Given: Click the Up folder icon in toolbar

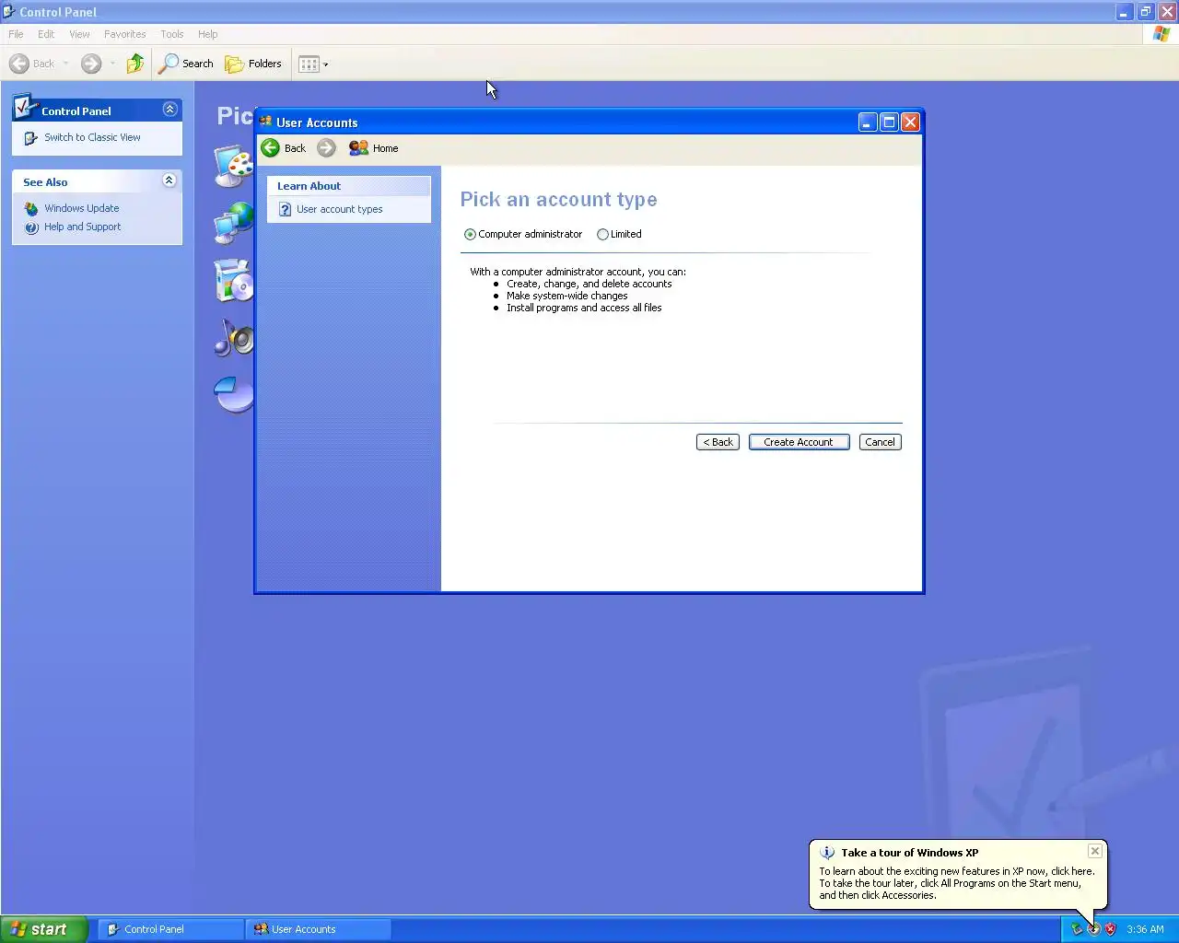Looking at the screenshot, I should [x=135, y=64].
